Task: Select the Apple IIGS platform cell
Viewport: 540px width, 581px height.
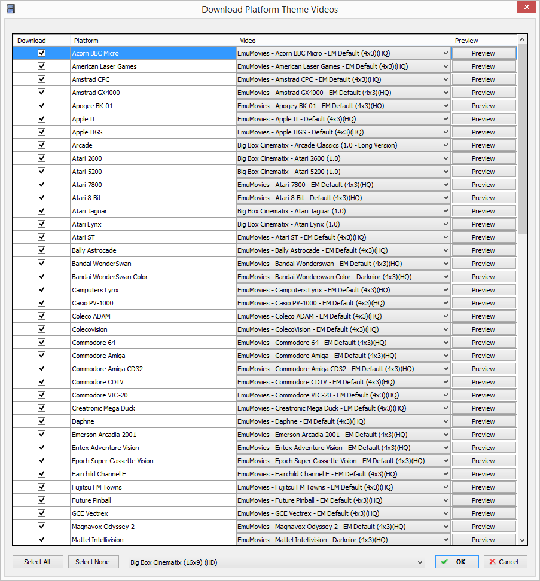Action: pos(153,132)
